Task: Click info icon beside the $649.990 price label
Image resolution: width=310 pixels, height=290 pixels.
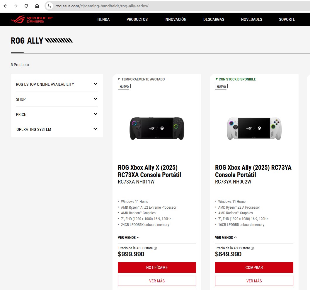Action: tap(252, 248)
